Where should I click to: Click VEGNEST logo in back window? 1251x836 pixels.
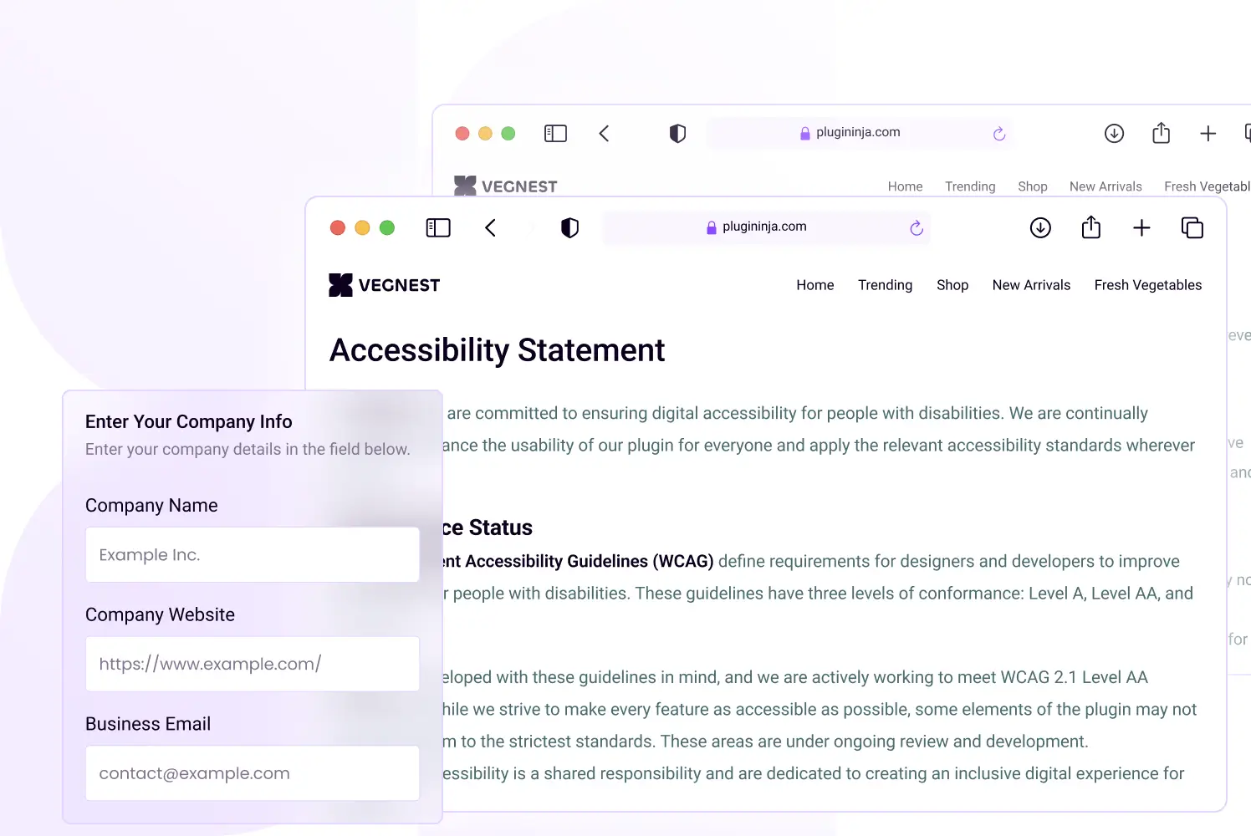(505, 186)
